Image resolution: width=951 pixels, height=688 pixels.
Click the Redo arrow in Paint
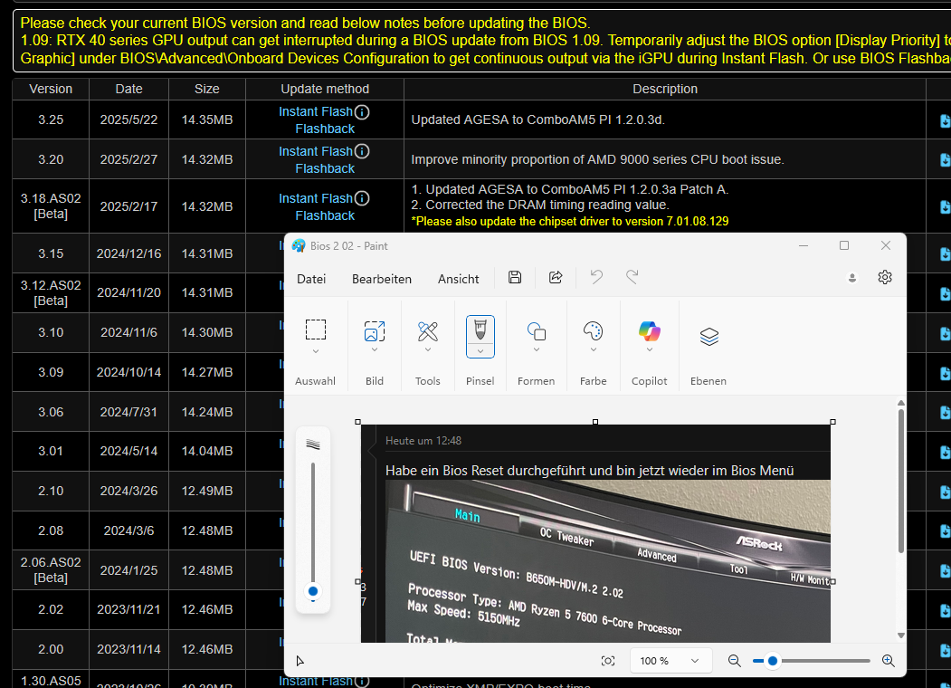click(632, 278)
